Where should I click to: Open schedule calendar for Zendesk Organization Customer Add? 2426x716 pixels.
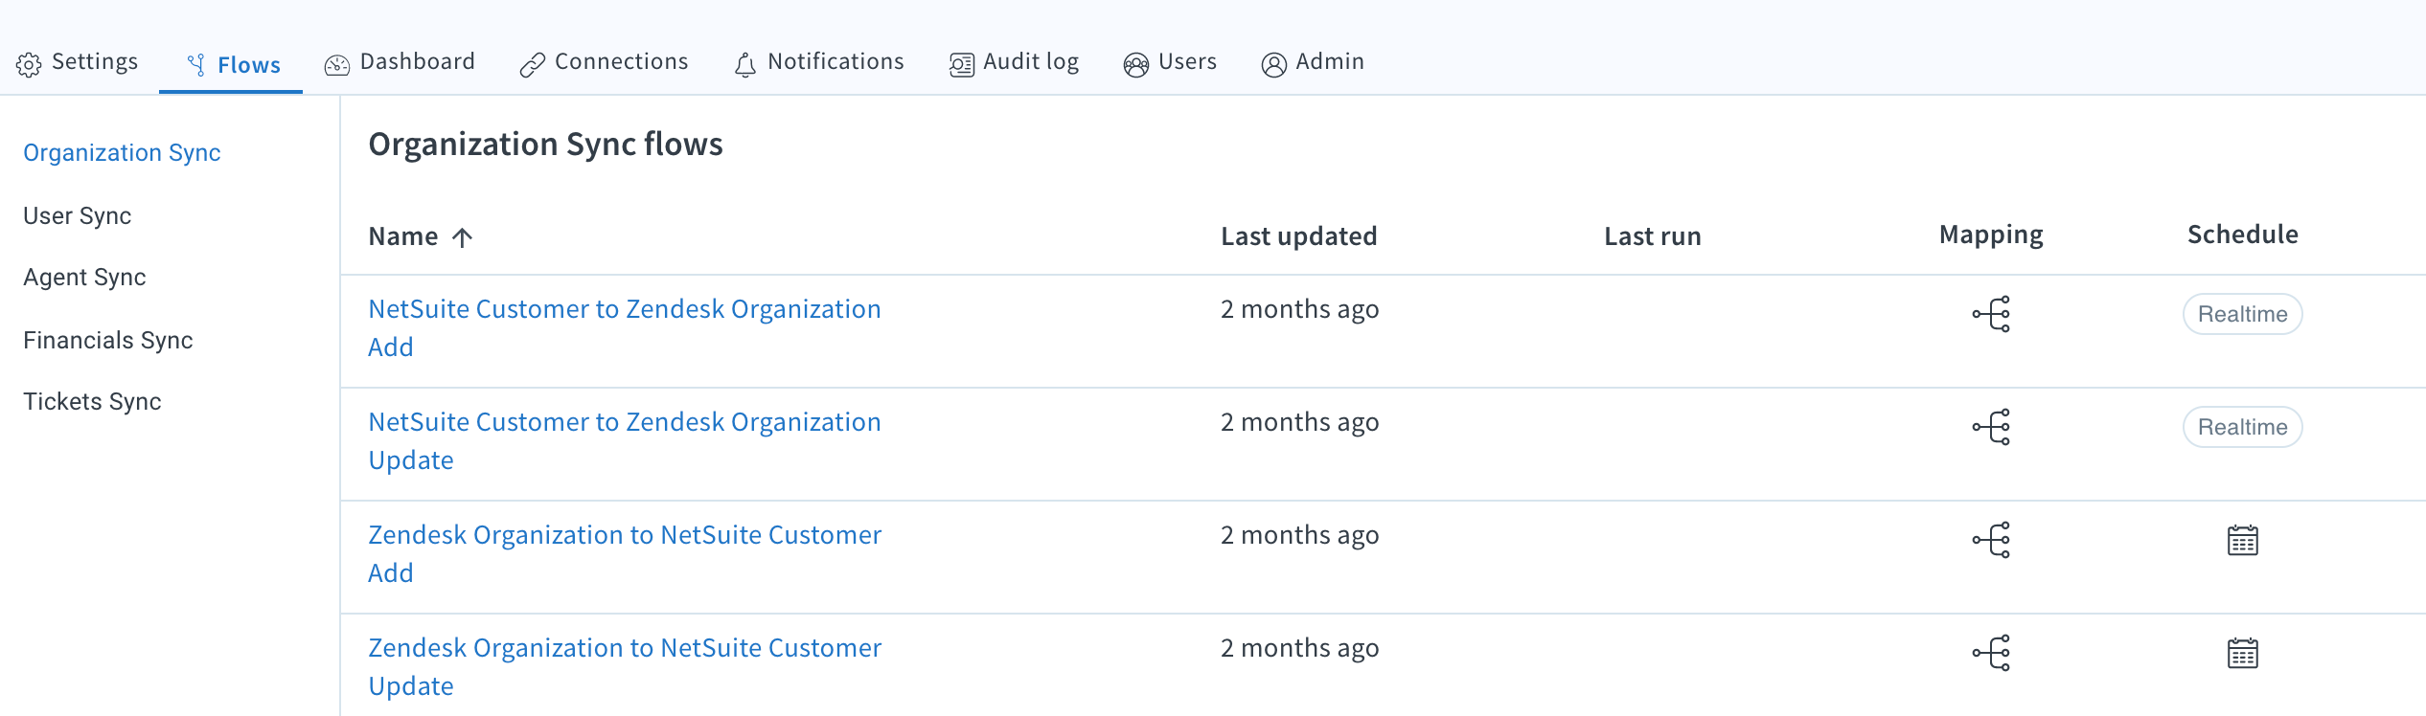(x=2242, y=540)
